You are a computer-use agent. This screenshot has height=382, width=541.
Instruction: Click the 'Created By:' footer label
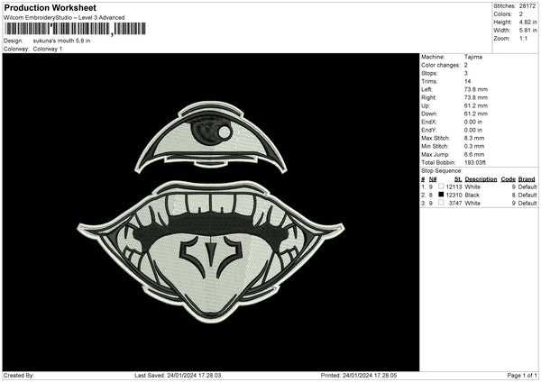(19, 375)
